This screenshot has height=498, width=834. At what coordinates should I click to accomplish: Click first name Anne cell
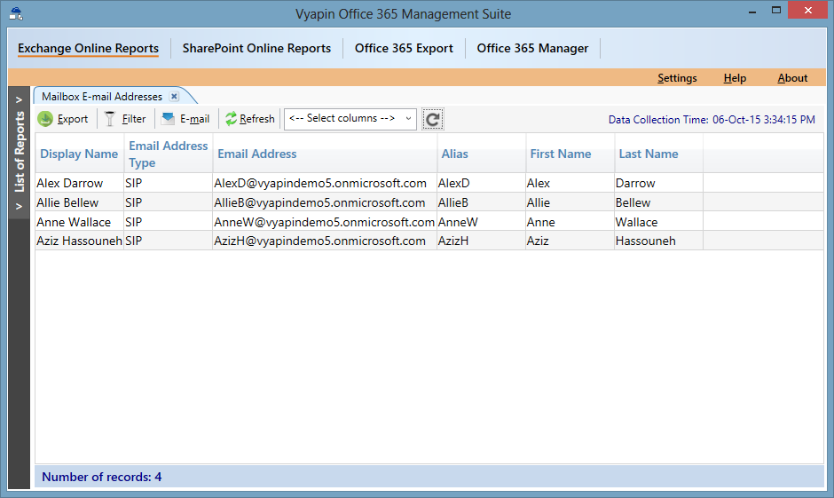[570, 222]
